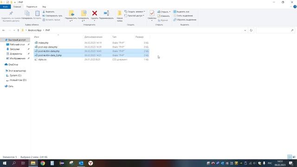Open Task View on the taskbar
Viewport: 297px width, 167px height.
pos(23,163)
